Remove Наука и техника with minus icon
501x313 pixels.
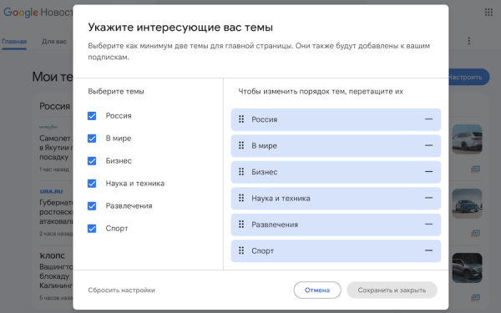point(428,198)
